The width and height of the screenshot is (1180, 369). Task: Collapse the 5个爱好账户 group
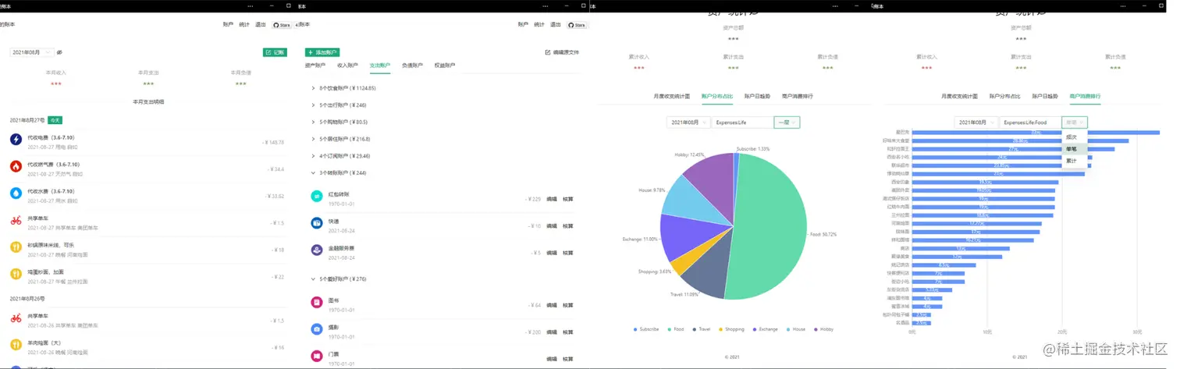click(x=339, y=279)
